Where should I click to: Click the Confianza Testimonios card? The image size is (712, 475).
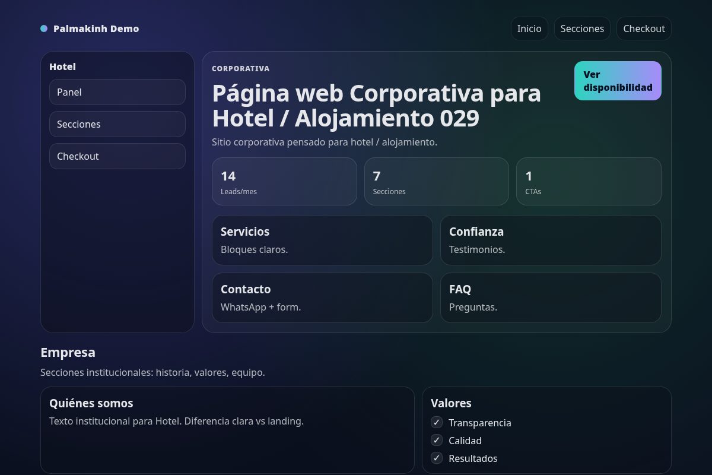point(551,240)
